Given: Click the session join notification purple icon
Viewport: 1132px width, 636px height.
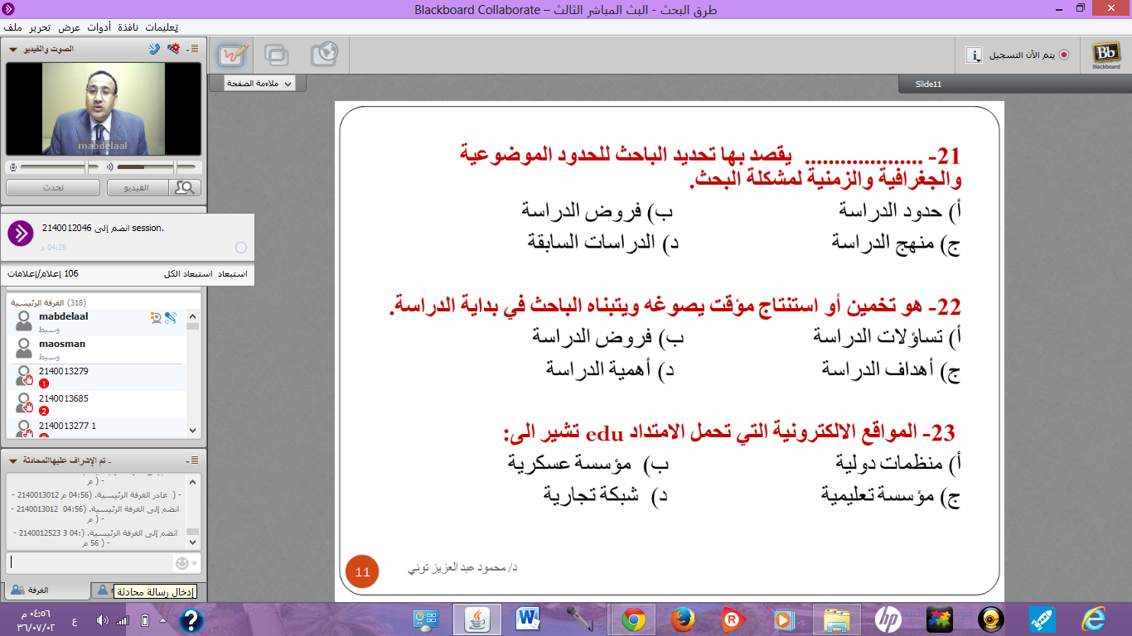Looking at the screenshot, I should tap(20, 234).
